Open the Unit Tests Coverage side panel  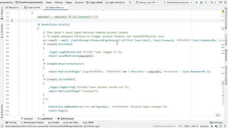[x=226, y=18]
